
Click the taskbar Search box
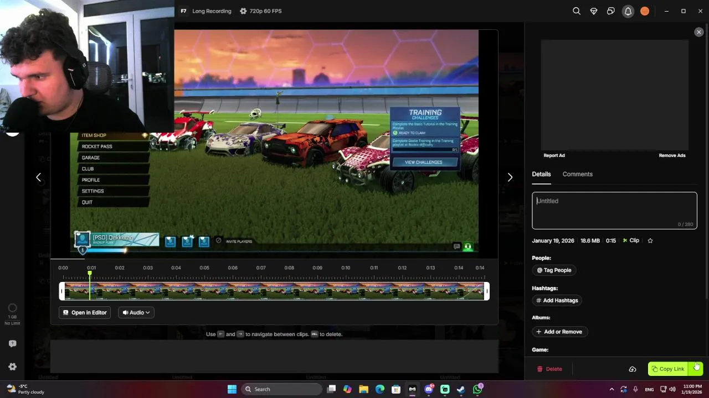pyautogui.click(x=280, y=389)
